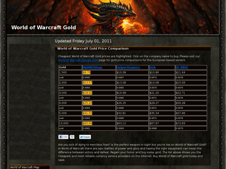Click the 5,000 gold amount cell

click(x=70, y=113)
